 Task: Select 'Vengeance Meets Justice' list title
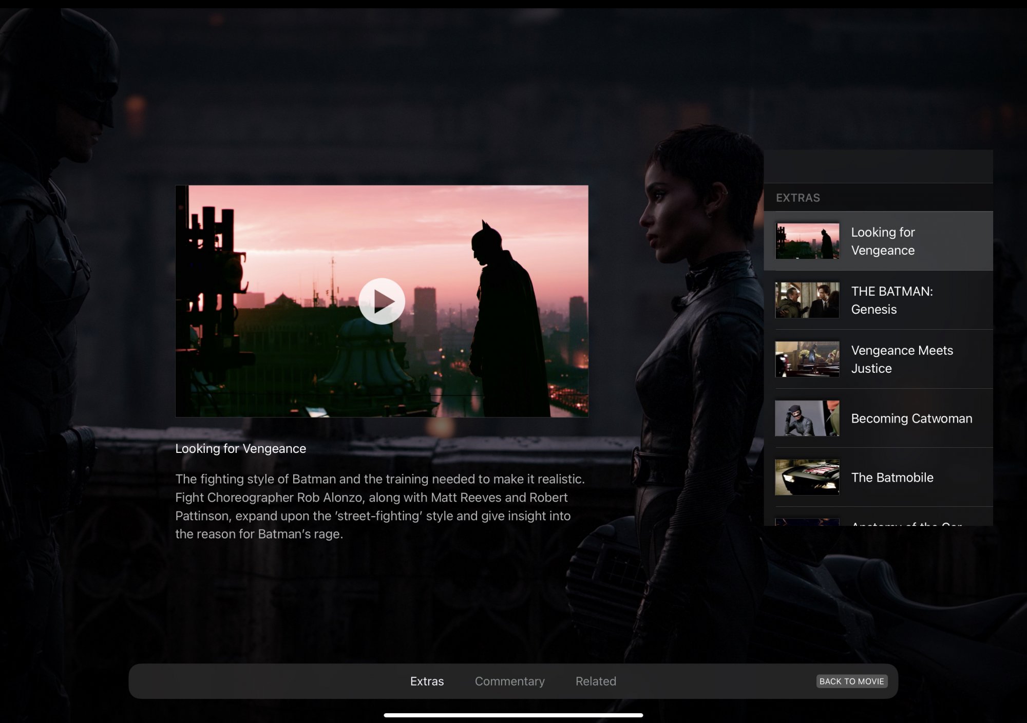click(x=902, y=359)
